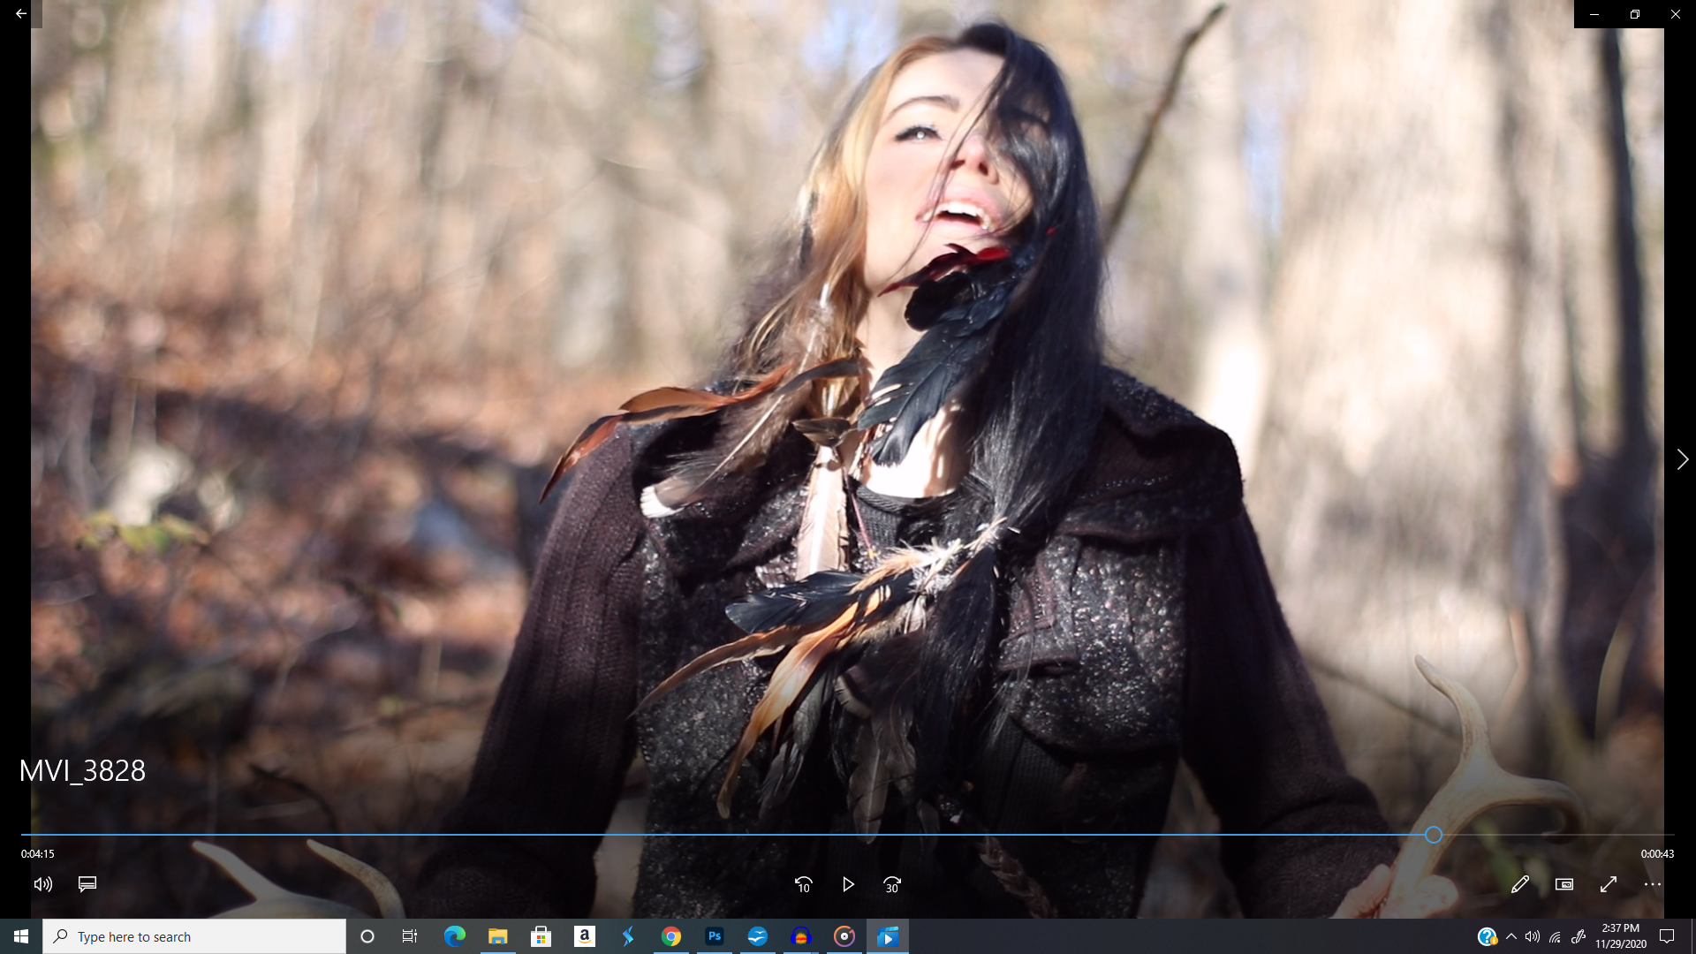This screenshot has width=1696, height=954.
Task: Open Windows Ink Workspace pen icon
Action: click(x=1579, y=936)
